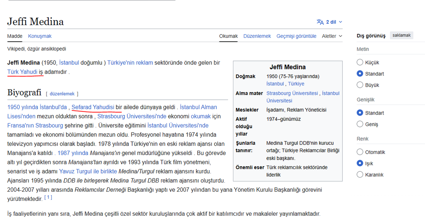The height and width of the screenshot is (221, 425).
Task: Click the Biyografi section heading
Action: pyautogui.click(x=24, y=93)
